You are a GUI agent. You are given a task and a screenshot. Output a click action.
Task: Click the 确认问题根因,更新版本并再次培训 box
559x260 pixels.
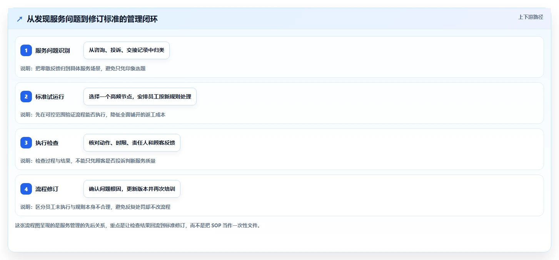click(132, 189)
